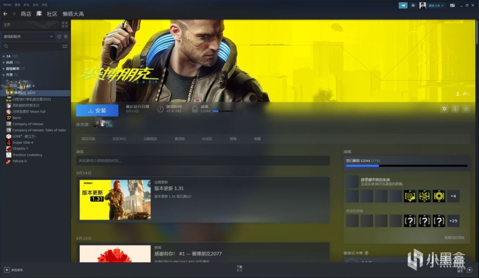Image resolution: width=479 pixels, height=278 pixels.
Task: Show game info with the info icon
Action: click(455, 109)
